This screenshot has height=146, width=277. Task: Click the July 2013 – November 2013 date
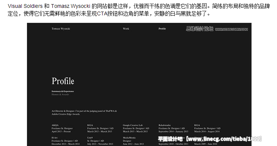100,144
